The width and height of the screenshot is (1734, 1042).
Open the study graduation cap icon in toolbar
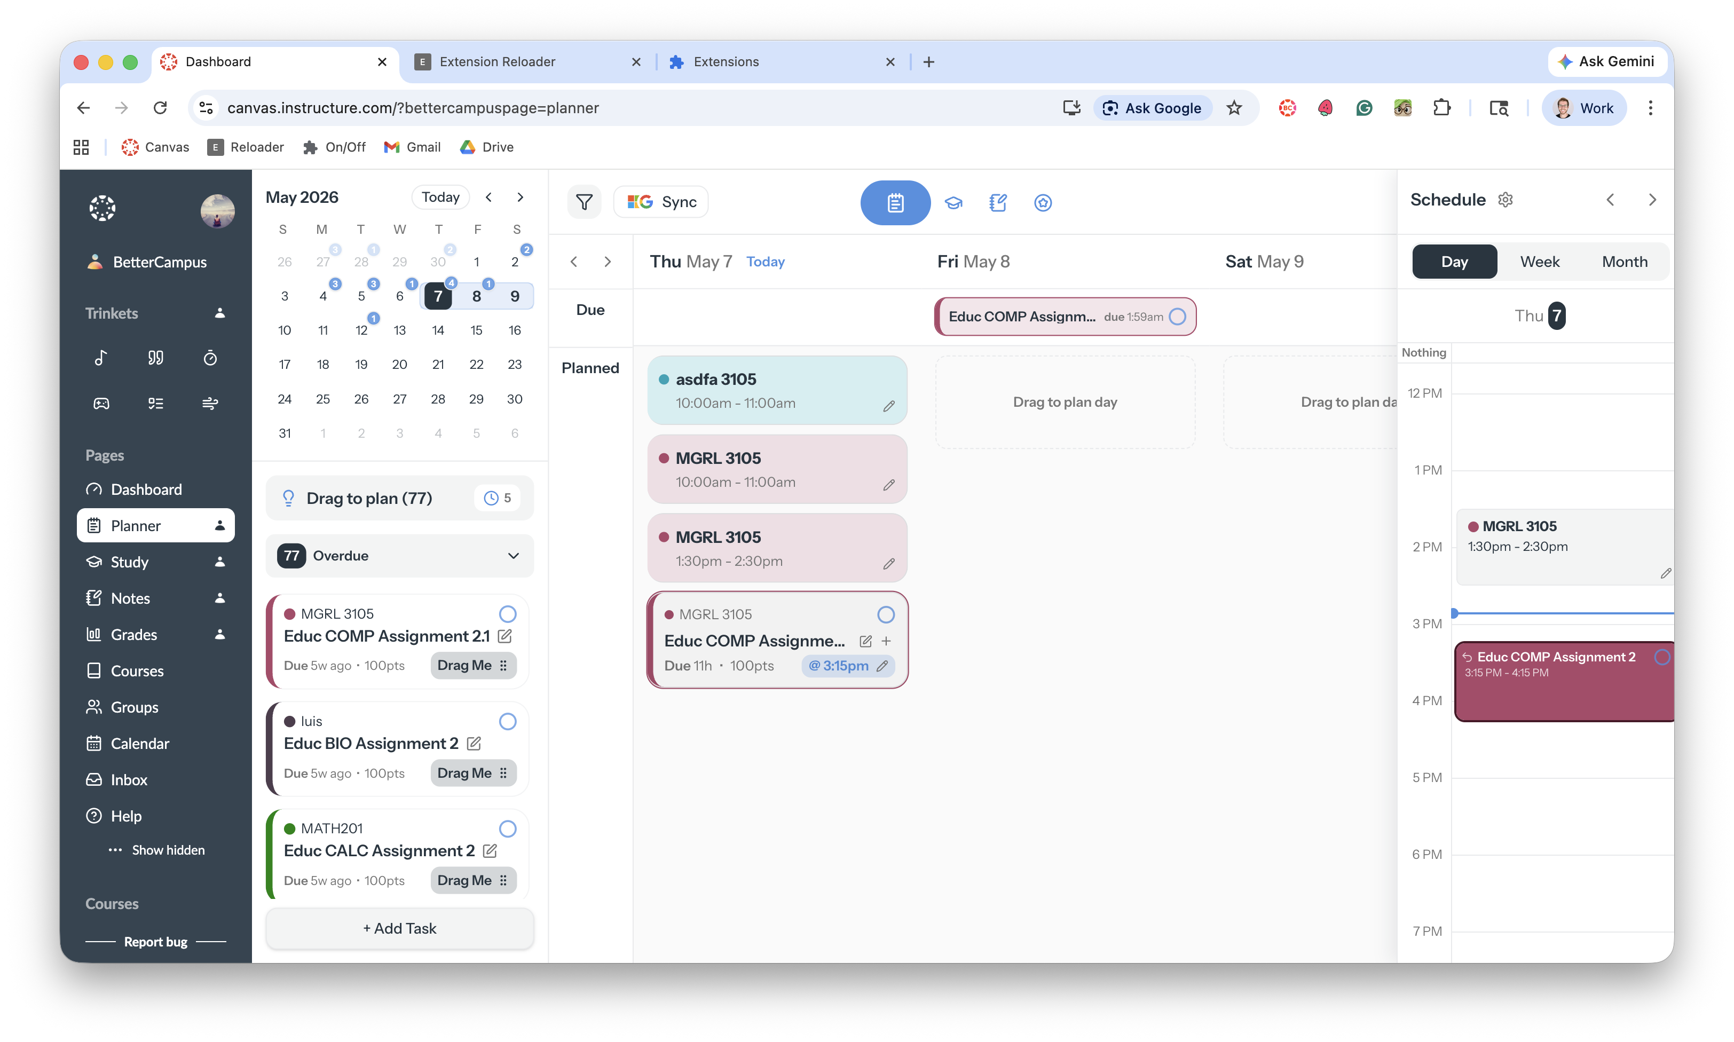(953, 203)
